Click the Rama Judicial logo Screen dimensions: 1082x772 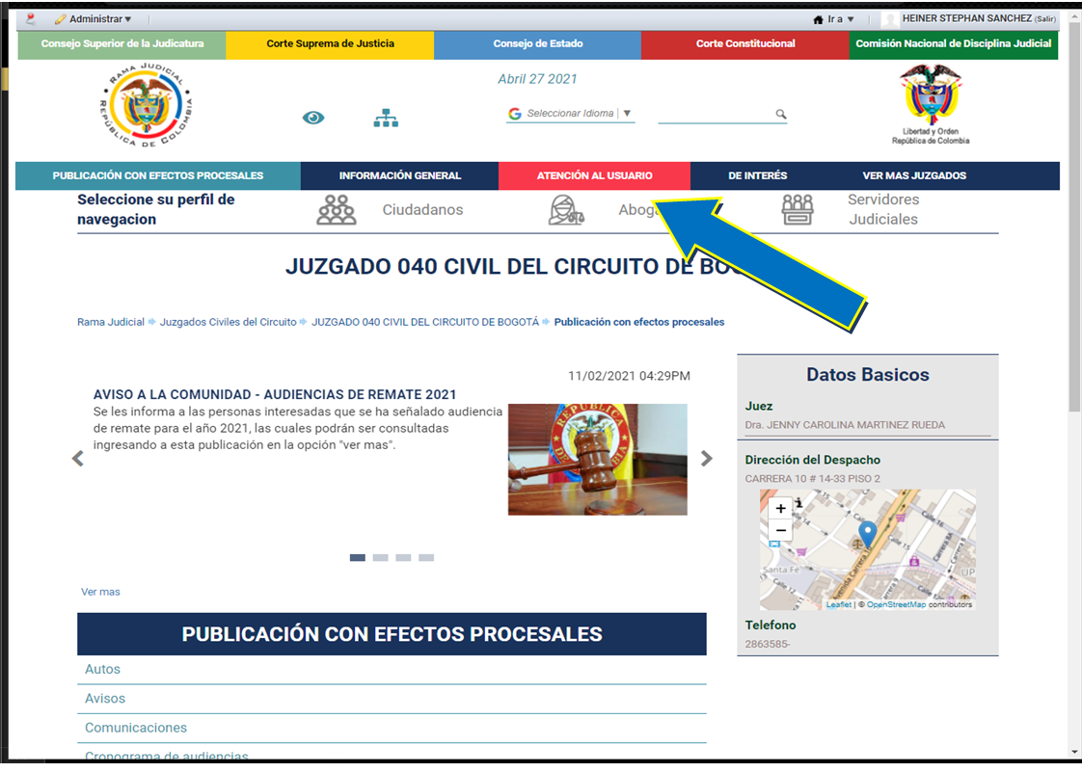(146, 105)
